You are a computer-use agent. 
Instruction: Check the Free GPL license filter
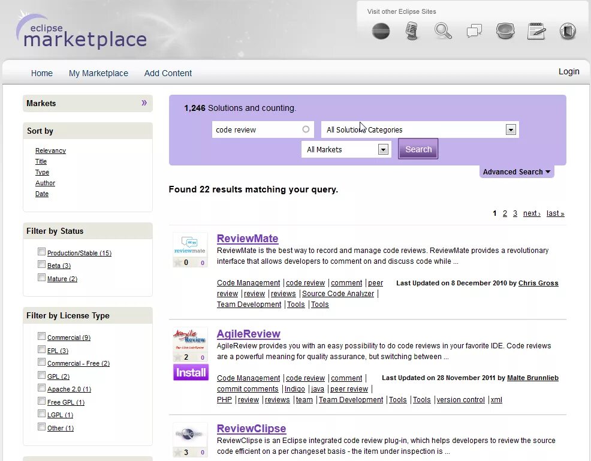point(41,400)
